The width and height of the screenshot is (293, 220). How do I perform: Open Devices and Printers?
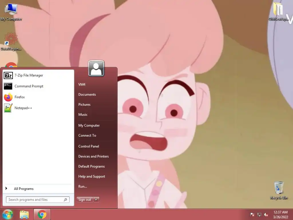[94, 156]
